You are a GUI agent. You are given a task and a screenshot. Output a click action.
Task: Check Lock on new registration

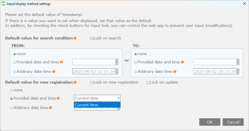coord(91,83)
